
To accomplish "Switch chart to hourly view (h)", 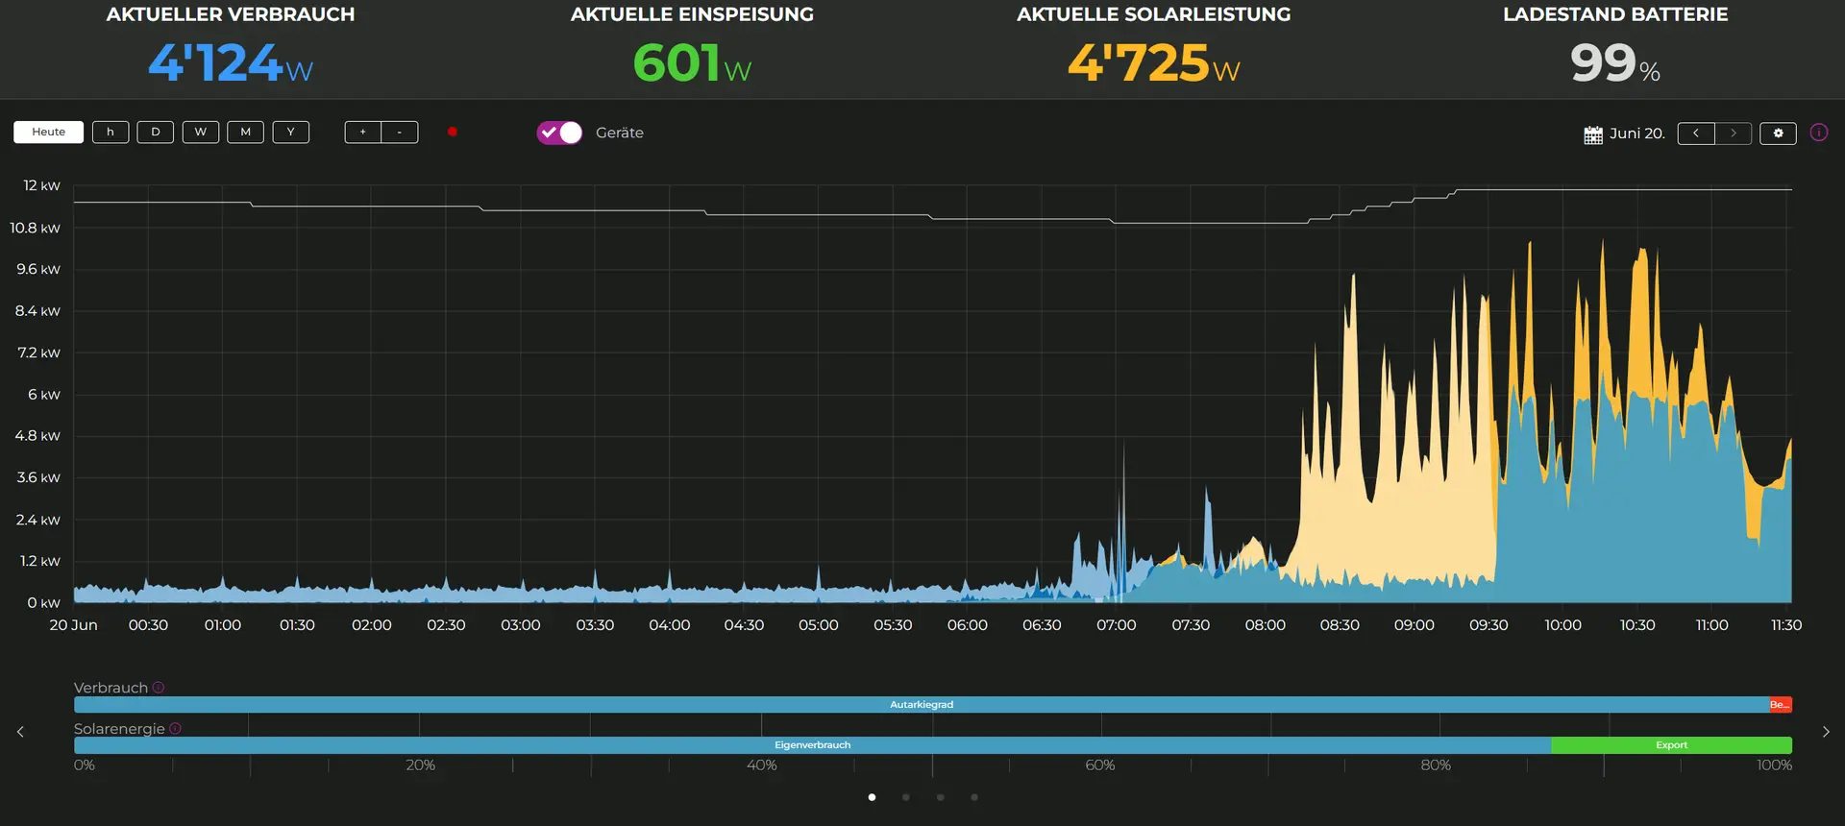I will [x=111, y=132].
